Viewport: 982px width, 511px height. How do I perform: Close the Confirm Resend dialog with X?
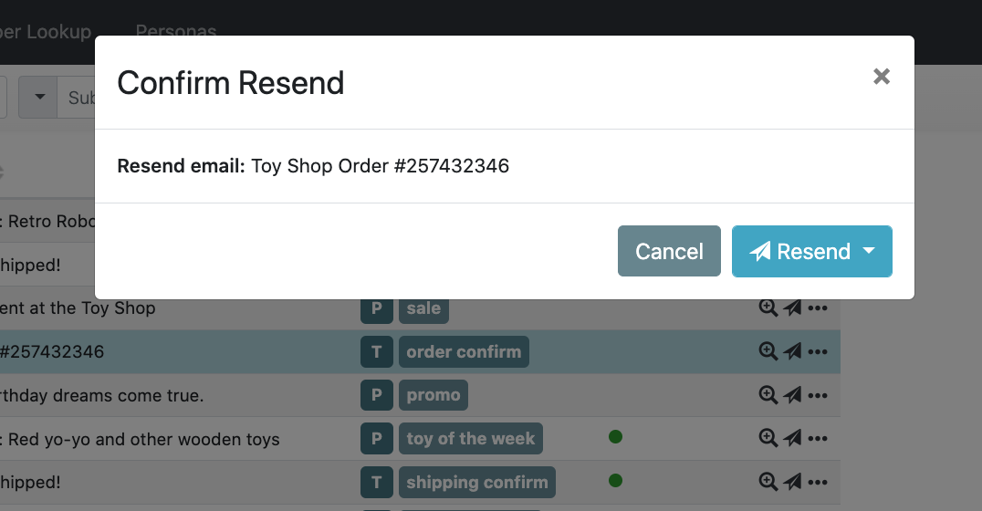pos(881,77)
